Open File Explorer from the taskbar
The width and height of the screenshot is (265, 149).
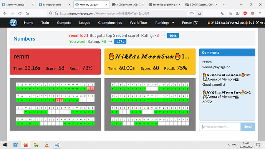(x=36, y=145)
